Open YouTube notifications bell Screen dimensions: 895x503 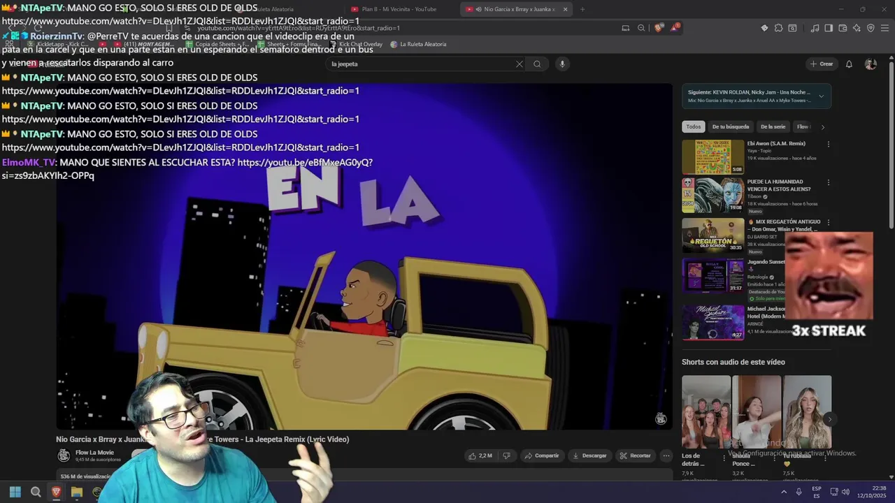[849, 64]
